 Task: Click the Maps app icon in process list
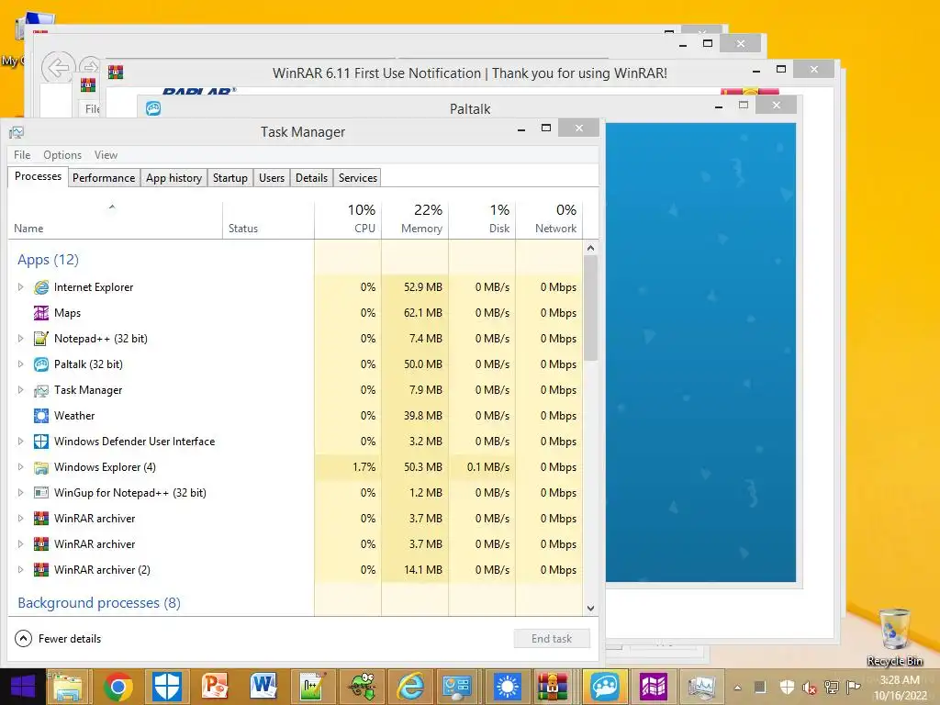tap(40, 313)
